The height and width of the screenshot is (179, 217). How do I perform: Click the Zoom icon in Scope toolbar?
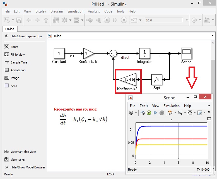click(180, 113)
